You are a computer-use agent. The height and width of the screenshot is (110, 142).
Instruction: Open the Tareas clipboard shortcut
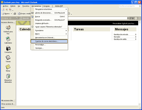(x=8, y=59)
